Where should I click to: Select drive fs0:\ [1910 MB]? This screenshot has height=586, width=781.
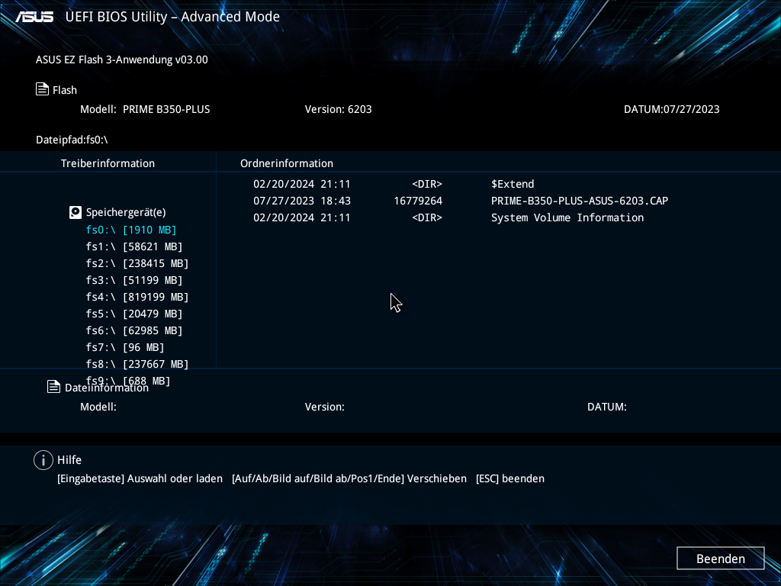pyautogui.click(x=131, y=230)
